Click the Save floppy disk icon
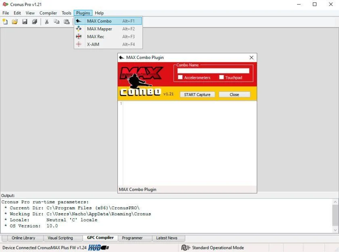This screenshot has height=252, width=339. pos(25,22)
